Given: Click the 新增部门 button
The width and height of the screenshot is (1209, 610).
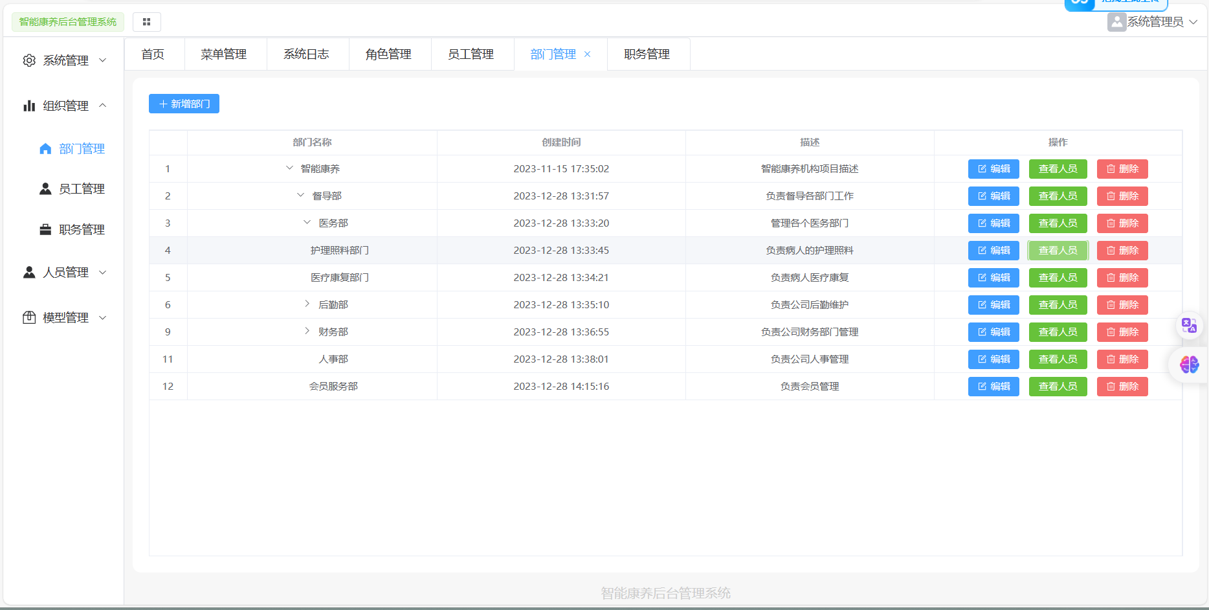Looking at the screenshot, I should click(x=184, y=104).
